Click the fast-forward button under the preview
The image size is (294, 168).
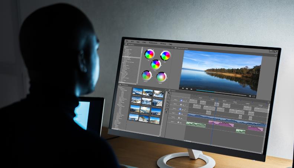click(192, 89)
